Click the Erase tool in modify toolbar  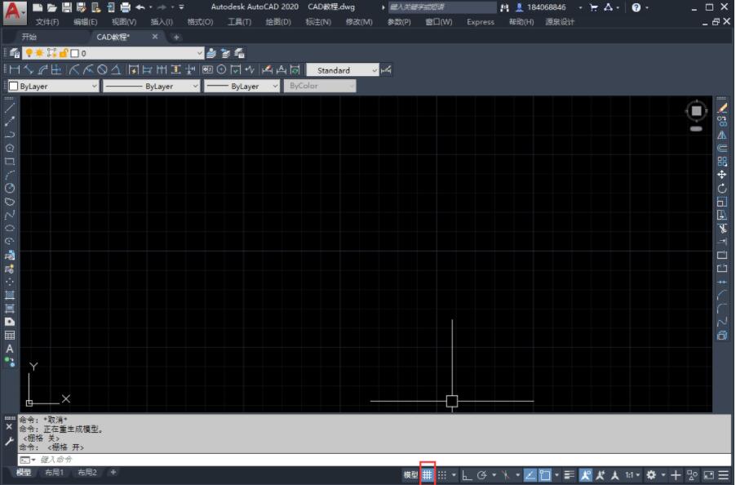(x=722, y=108)
